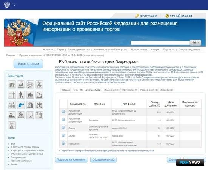Open the Вопрос-ответ navigation link
This screenshot has height=170, width=208.
139,50
